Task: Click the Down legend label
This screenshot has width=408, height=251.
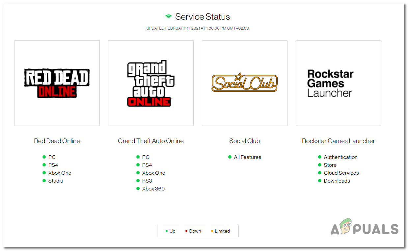Action: coord(195,231)
